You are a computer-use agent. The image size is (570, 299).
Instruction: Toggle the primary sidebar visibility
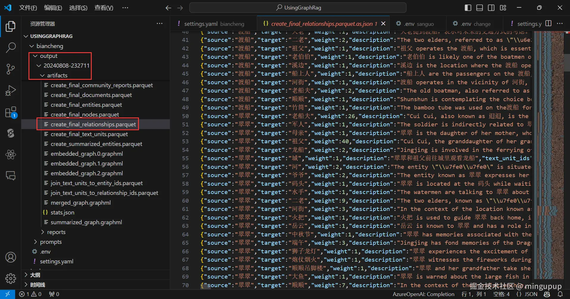(x=468, y=8)
